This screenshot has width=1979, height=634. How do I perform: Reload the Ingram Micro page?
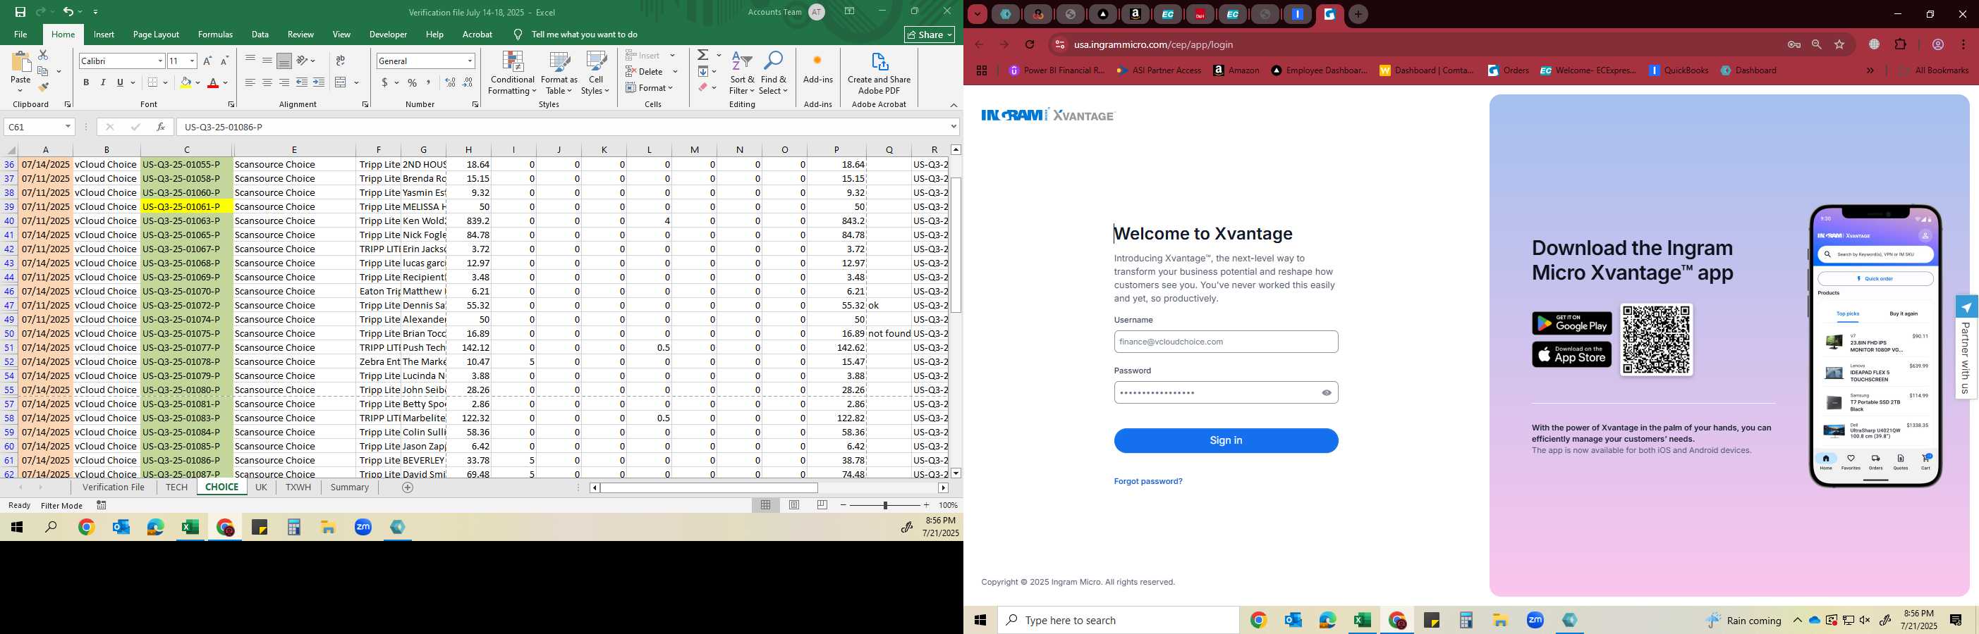click(x=1030, y=44)
